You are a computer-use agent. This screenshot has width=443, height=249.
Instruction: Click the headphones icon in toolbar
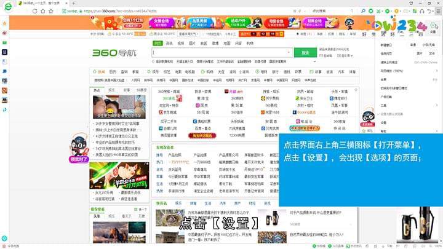coord(422,11)
